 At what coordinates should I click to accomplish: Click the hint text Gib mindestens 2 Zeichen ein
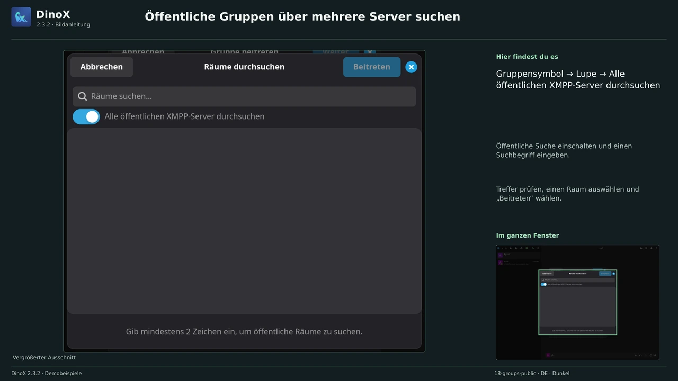(x=244, y=332)
